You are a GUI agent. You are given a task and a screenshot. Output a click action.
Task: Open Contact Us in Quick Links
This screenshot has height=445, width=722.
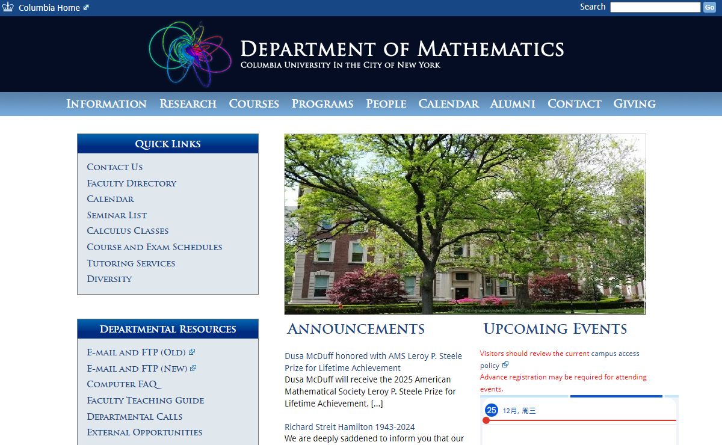[x=115, y=167]
